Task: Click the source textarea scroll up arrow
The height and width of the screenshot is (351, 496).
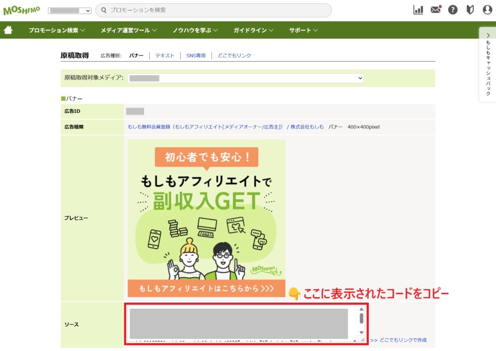Action: (x=361, y=309)
